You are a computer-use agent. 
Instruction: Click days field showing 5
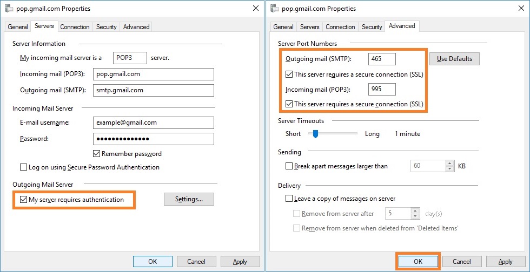(x=398, y=214)
